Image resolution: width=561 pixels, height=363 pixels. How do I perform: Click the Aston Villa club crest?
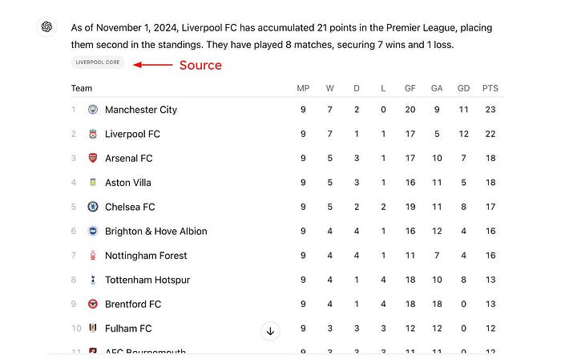click(93, 183)
